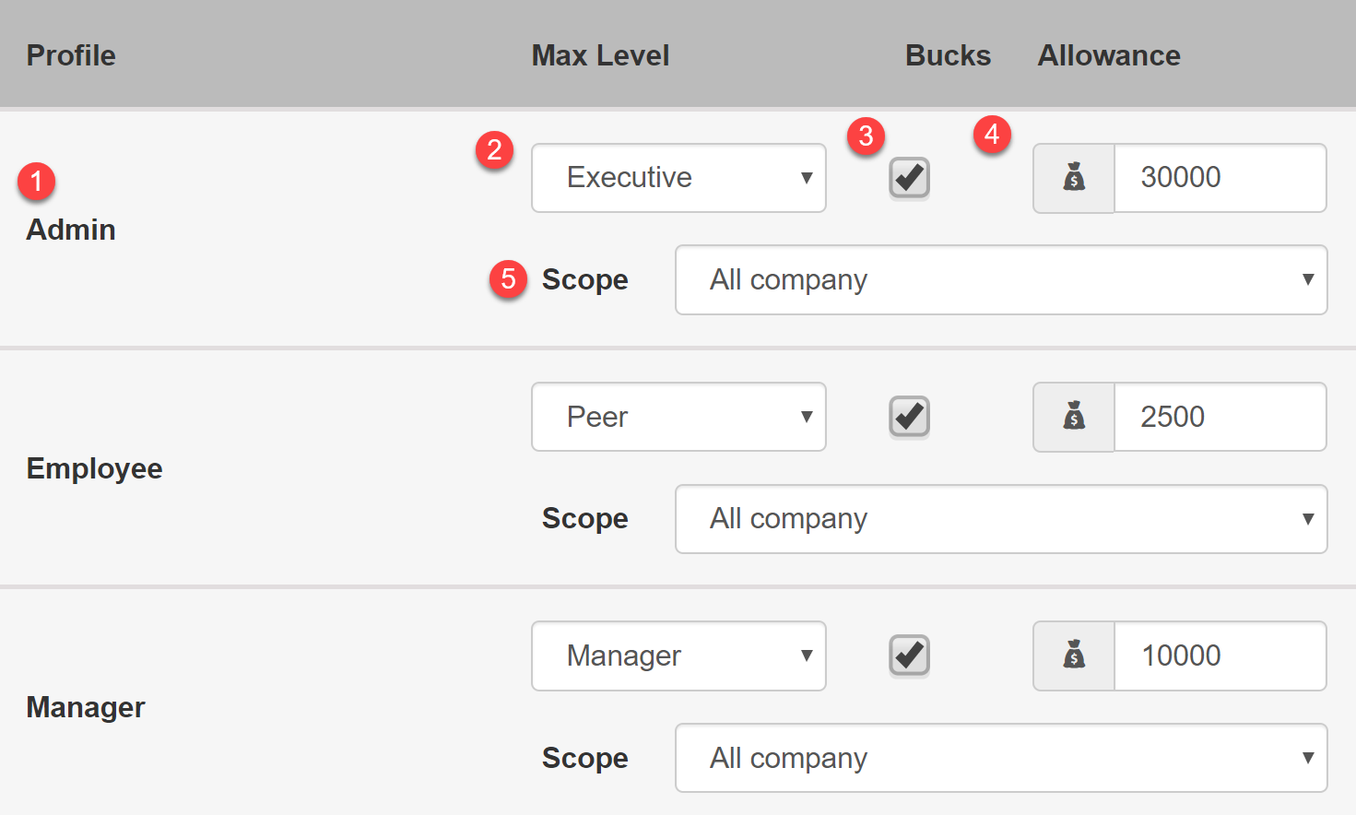
Task: Click the money bag icon in Admin row
Action: pyautogui.click(x=1074, y=177)
